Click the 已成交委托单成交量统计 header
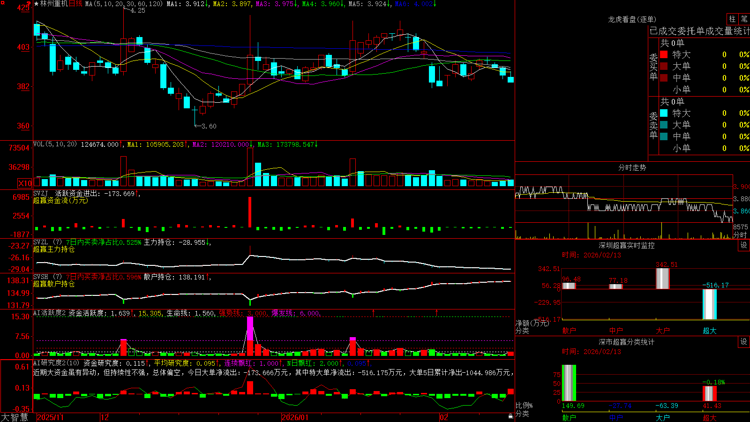This screenshot has height=422, width=750. (x=699, y=31)
